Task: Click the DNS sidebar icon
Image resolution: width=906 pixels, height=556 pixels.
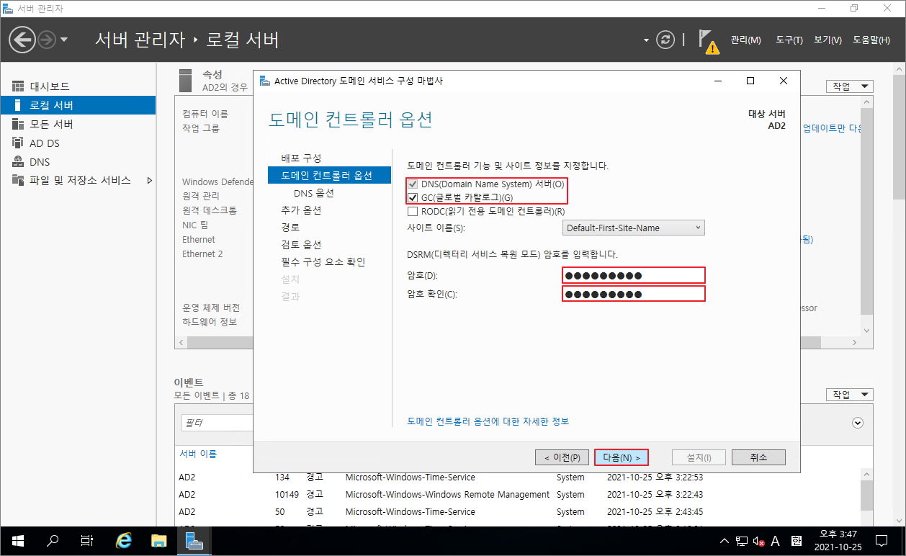Action: tap(18, 161)
